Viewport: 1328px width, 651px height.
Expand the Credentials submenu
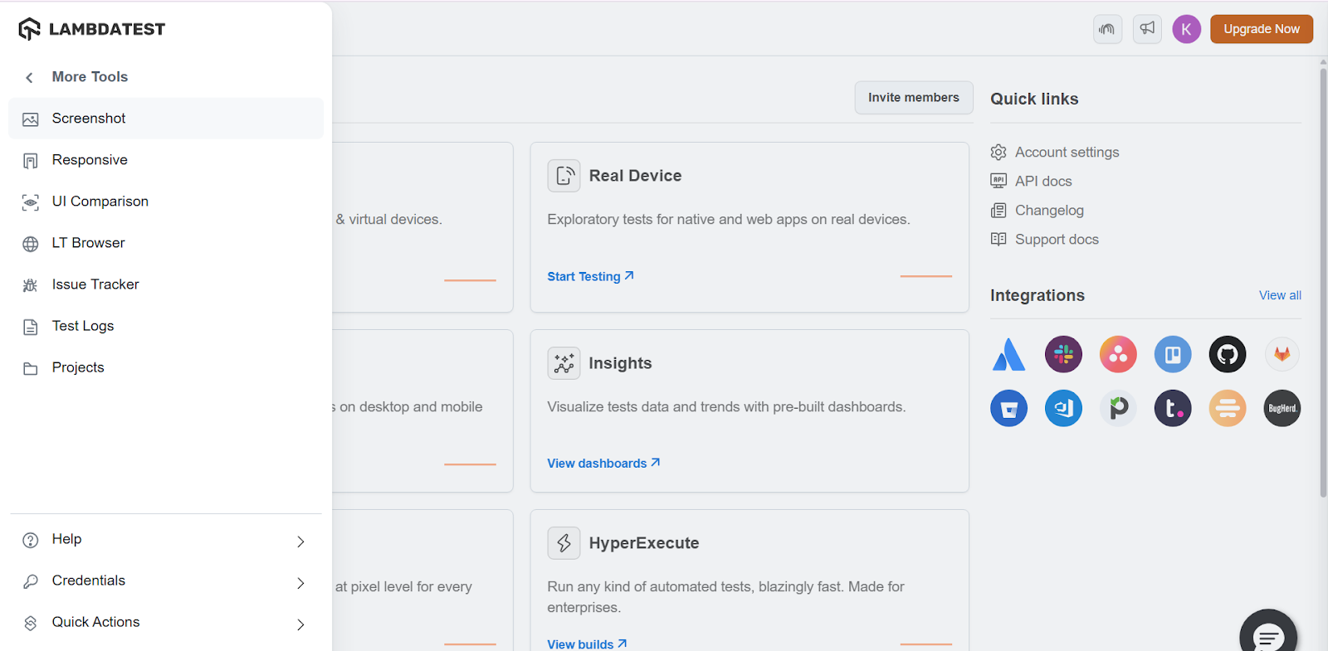pyautogui.click(x=300, y=583)
